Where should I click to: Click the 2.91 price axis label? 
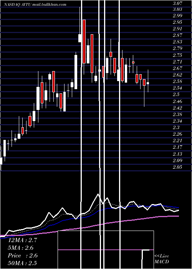(x=177, y=29)
